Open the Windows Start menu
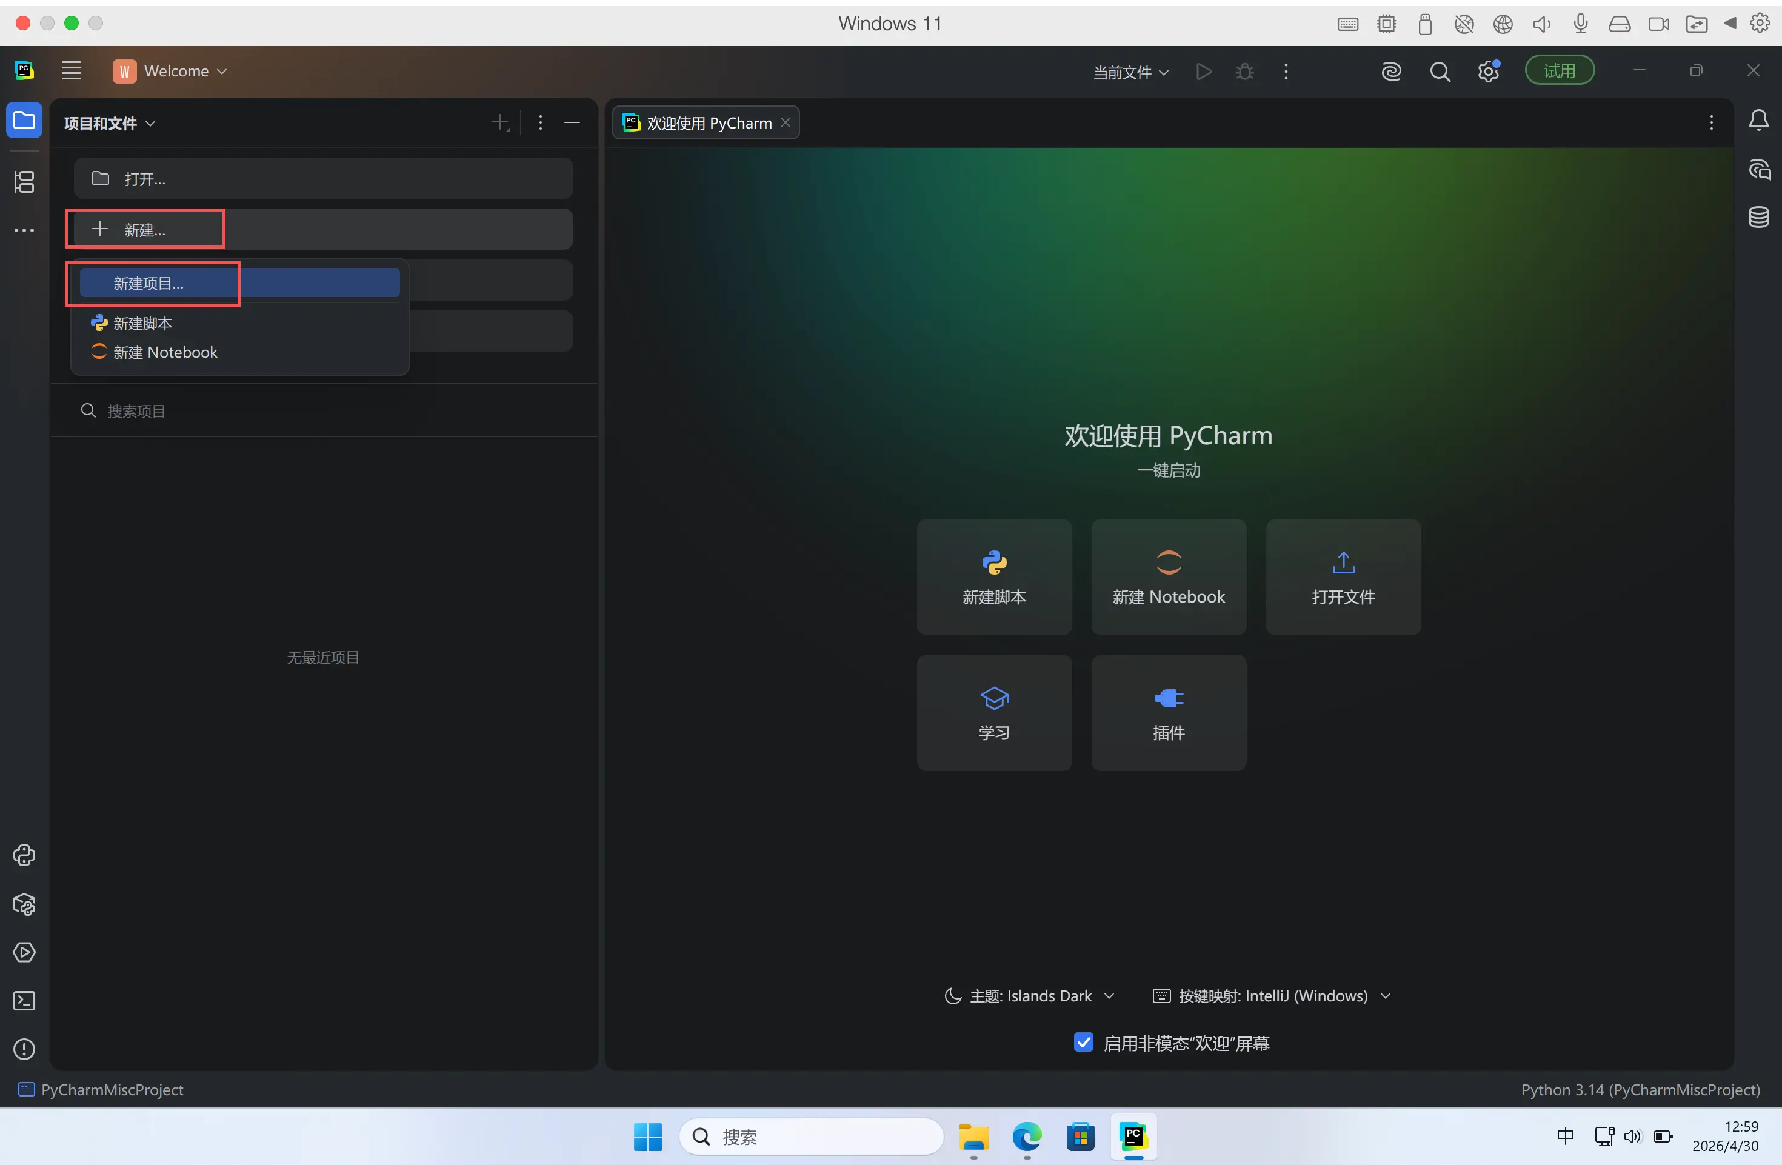Image resolution: width=1782 pixels, height=1165 pixels. point(648,1137)
